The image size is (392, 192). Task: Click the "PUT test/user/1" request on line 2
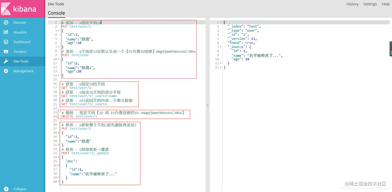click(76, 27)
